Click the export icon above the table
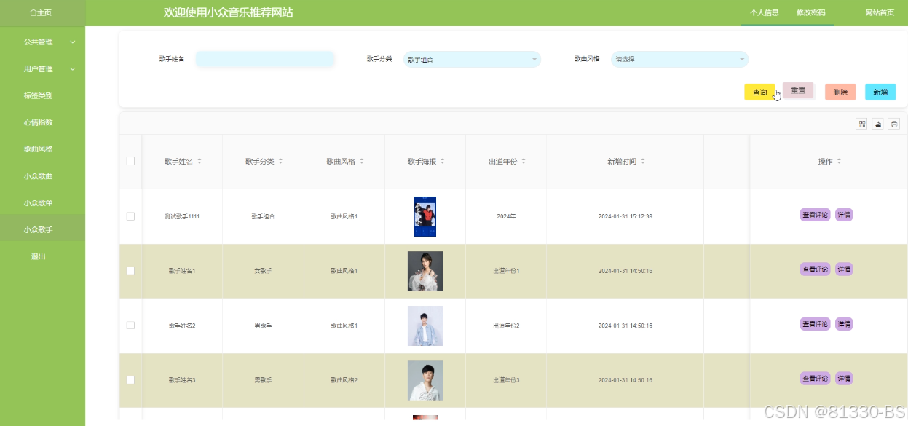Image resolution: width=908 pixels, height=426 pixels. point(878,124)
